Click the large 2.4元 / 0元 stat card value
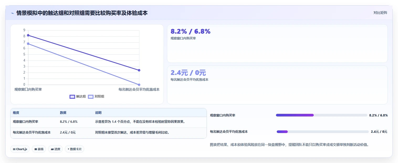This screenshot has height=163, width=398. click(x=188, y=73)
